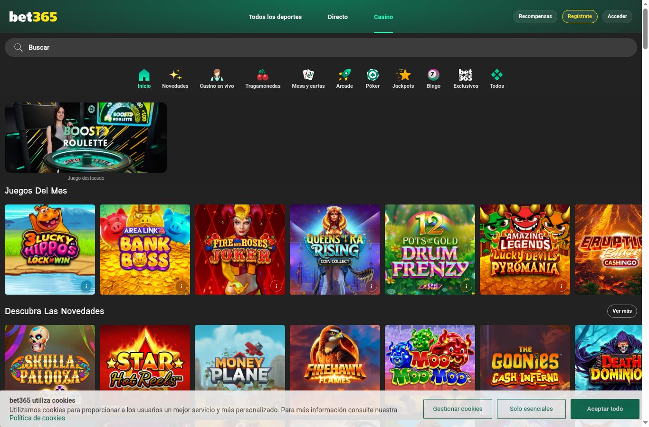
Task: Open the Inicio home category icon
Action: tap(144, 75)
